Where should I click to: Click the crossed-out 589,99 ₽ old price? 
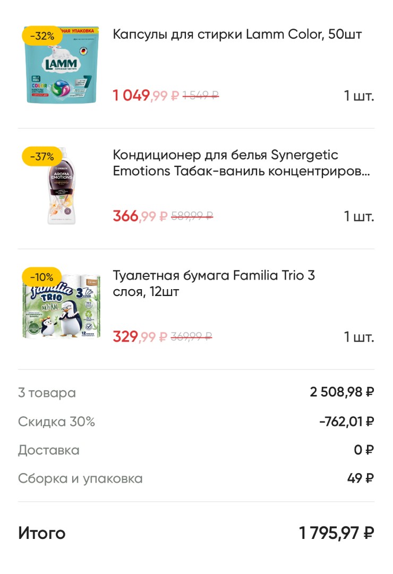point(192,216)
